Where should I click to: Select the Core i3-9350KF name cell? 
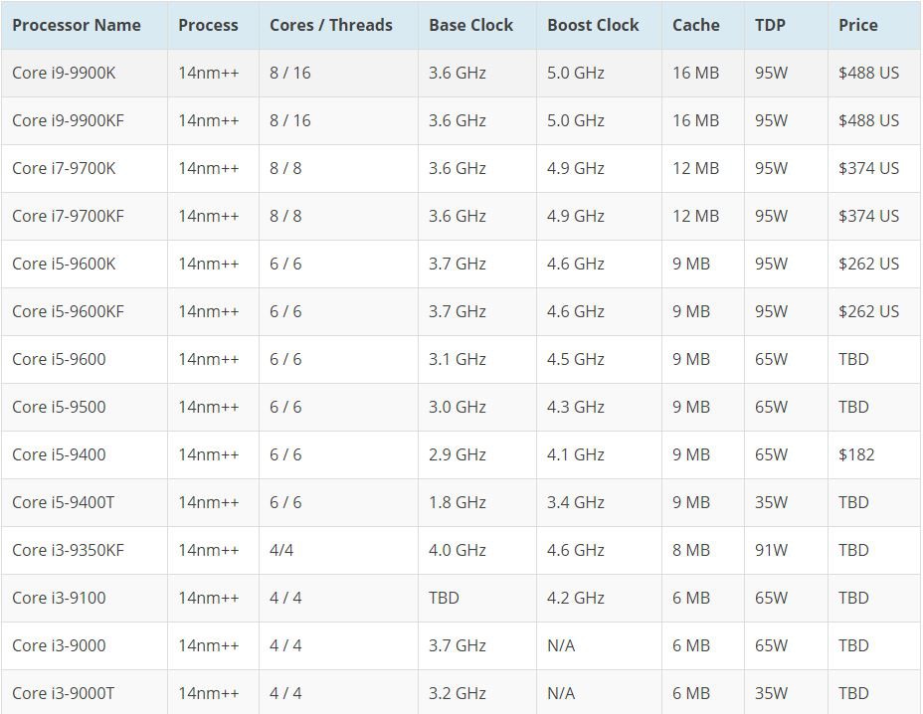(69, 550)
